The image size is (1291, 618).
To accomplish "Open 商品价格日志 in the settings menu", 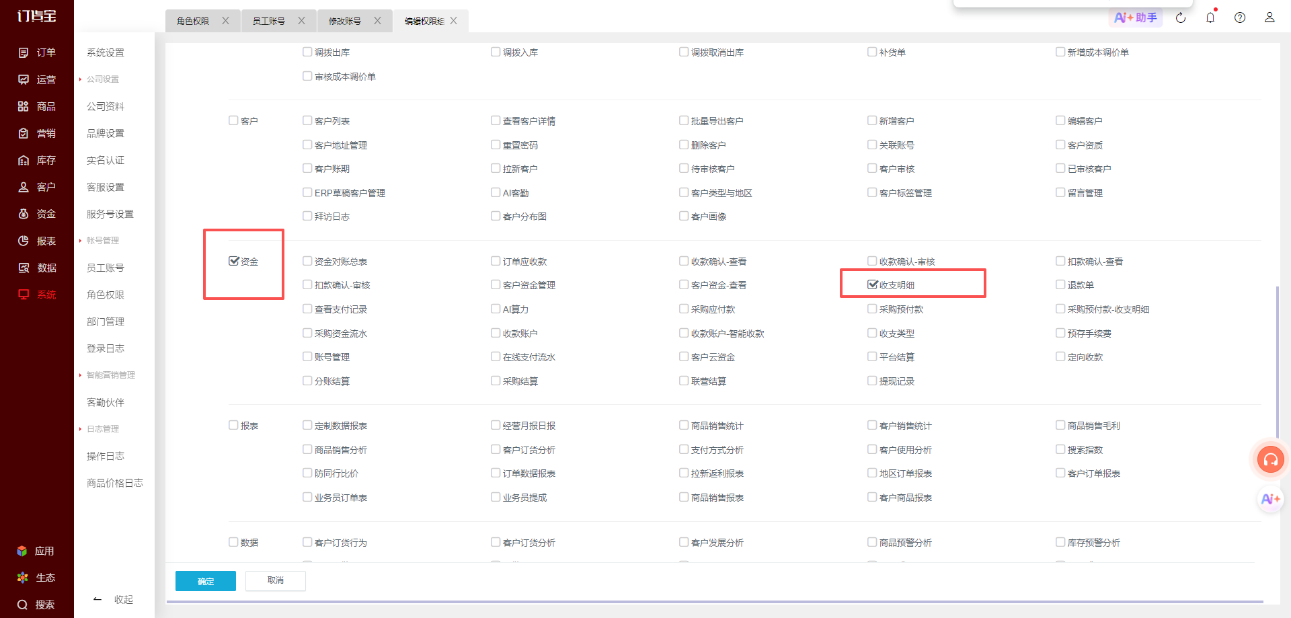I will 115,483.
